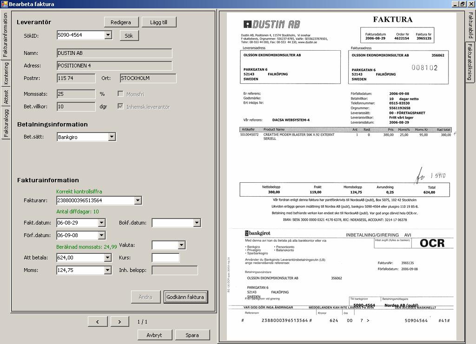This screenshot has width=476, height=344.
Task: Click stamped number 008102 on the invoice
Action: [x=424, y=68]
